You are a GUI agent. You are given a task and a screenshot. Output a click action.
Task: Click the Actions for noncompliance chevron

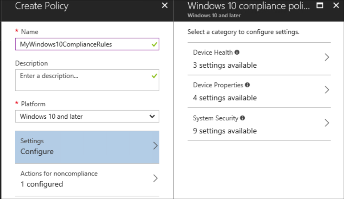click(155, 178)
